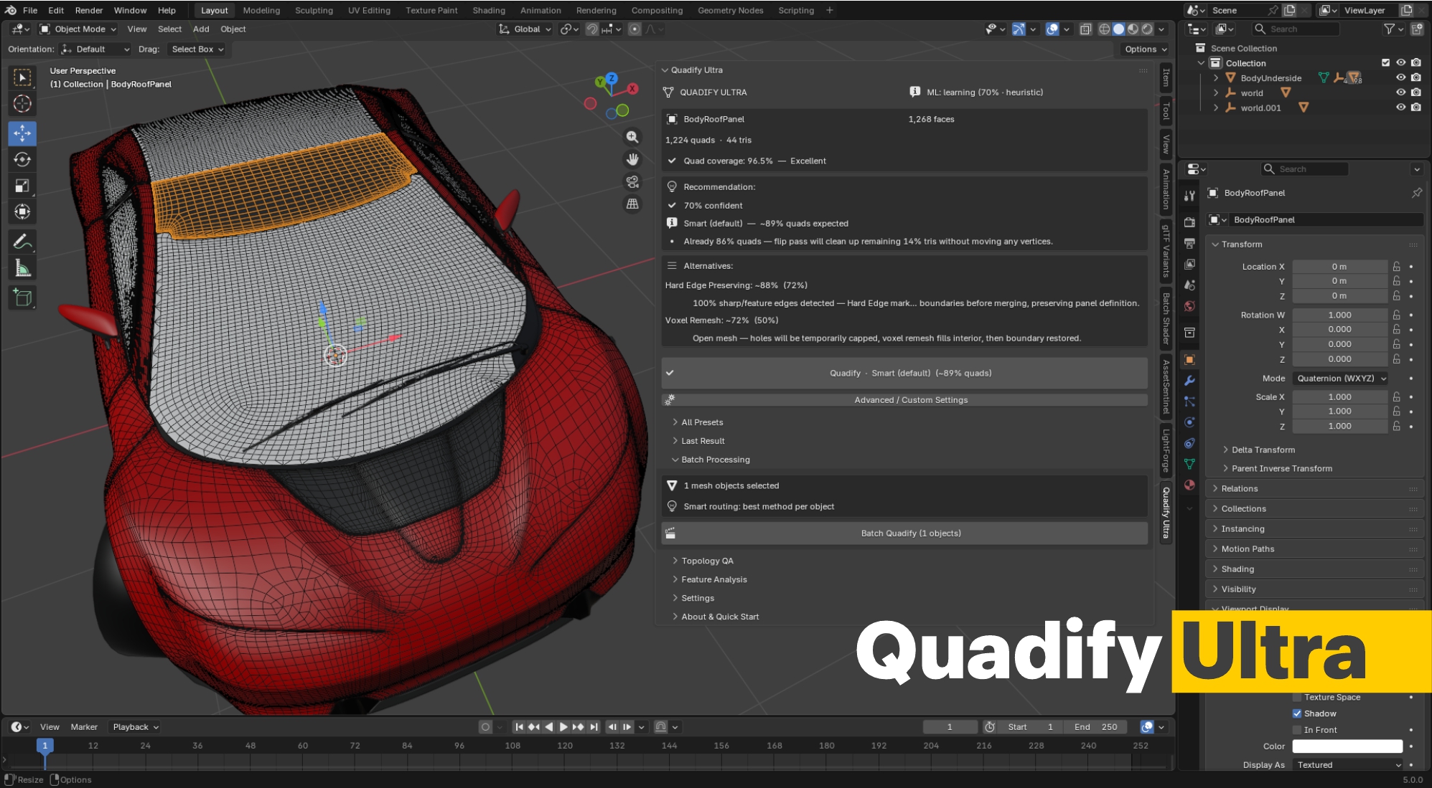Image resolution: width=1432 pixels, height=788 pixels.
Task: Open the Global transform orientation dropdown
Action: [x=525, y=29]
